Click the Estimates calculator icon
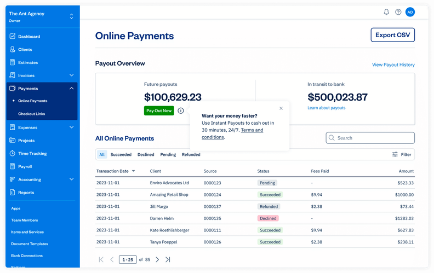Viewport: 434px width, 273px height. (12, 62)
